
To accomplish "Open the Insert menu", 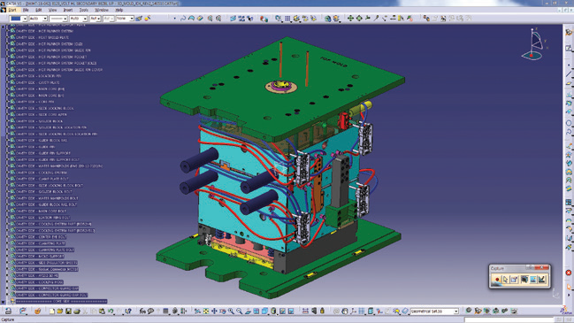I will pyautogui.click(x=68, y=10).
